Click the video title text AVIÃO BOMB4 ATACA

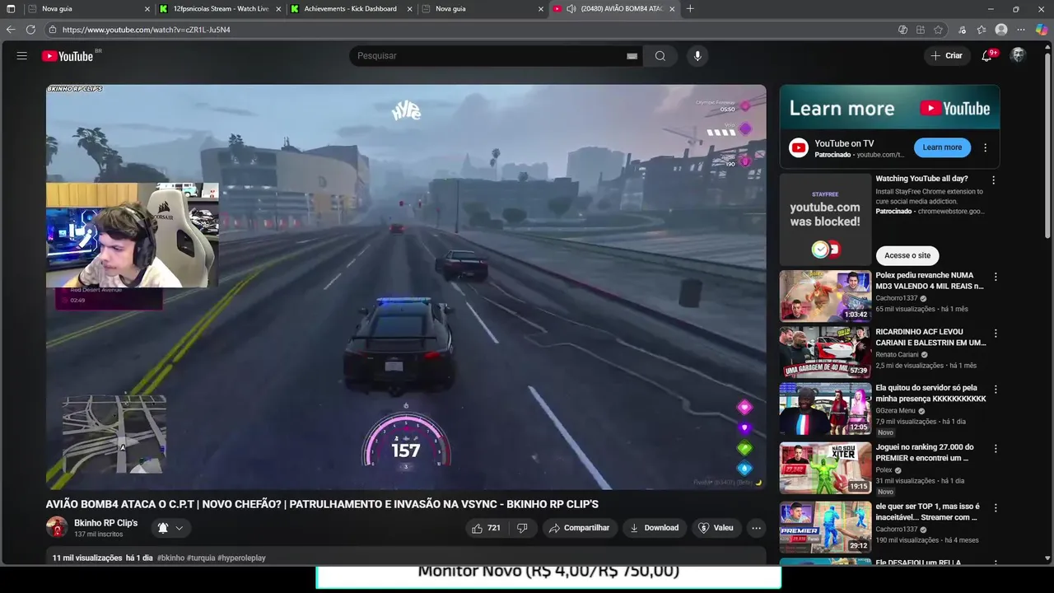click(322, 504)
